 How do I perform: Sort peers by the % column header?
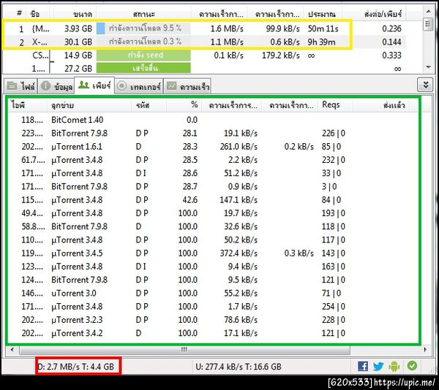pyautogui.click(x=184, y=105)
